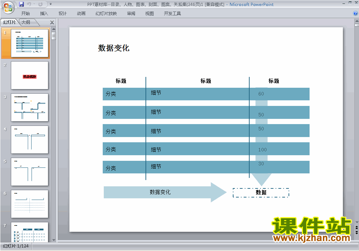359x251 pixels.
Task: Click the right column header 标题
Action: pyautogui.click(x=273, y=81)
